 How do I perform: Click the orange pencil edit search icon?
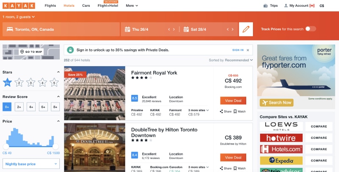pyautogui.click(x=246, y=29)
